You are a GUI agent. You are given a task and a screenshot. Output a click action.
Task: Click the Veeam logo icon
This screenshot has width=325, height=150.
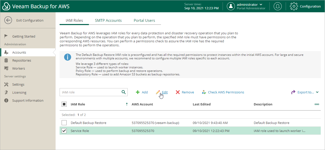coord(6,6)
